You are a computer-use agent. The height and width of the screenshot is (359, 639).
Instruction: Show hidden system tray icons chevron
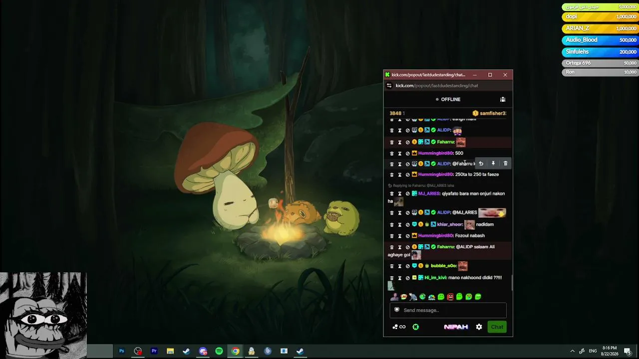coord(572,351)
